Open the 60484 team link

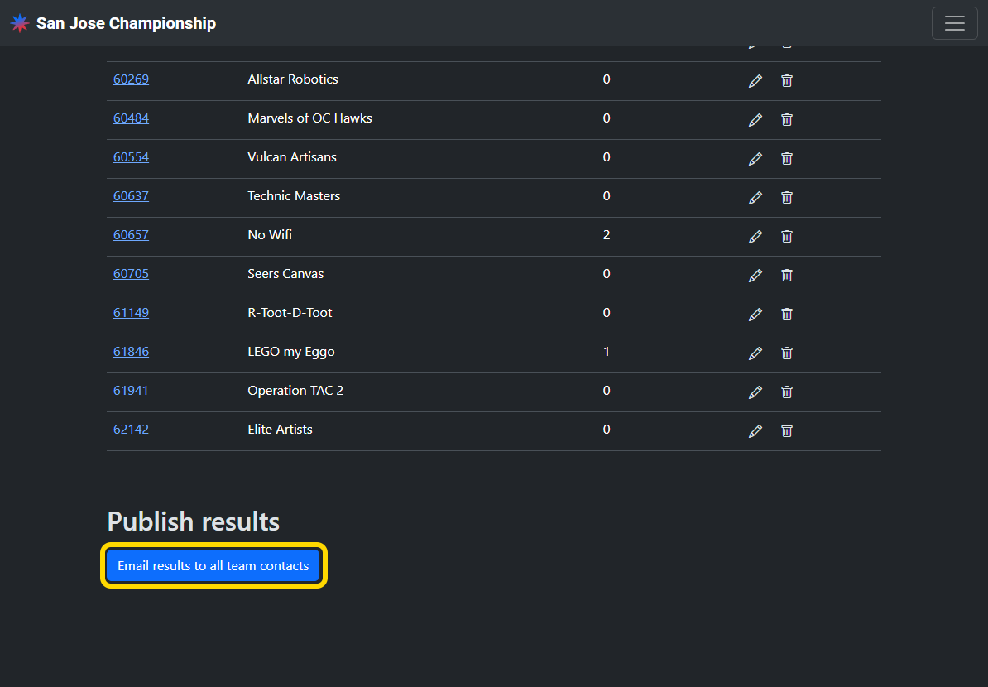(131, 118)
